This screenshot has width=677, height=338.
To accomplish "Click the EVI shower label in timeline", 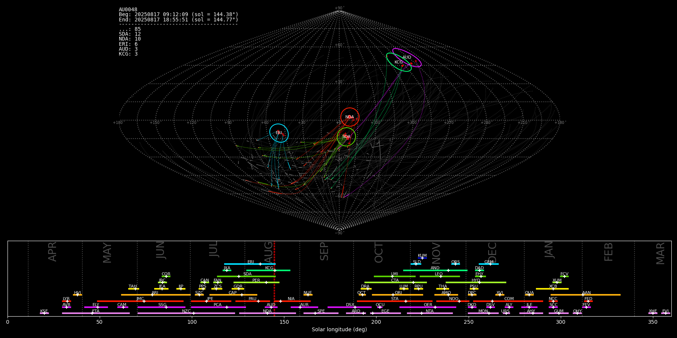I will tap(665, 311).
